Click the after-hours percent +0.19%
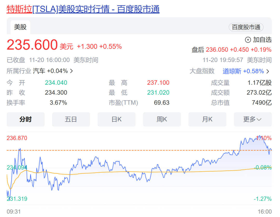 [x=261, y=50]
